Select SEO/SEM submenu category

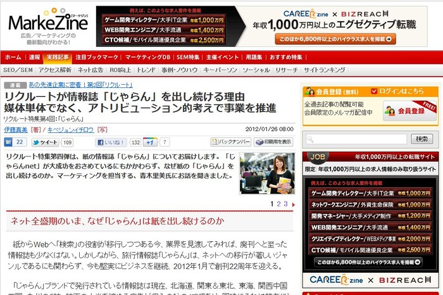[x=18, y=70]
